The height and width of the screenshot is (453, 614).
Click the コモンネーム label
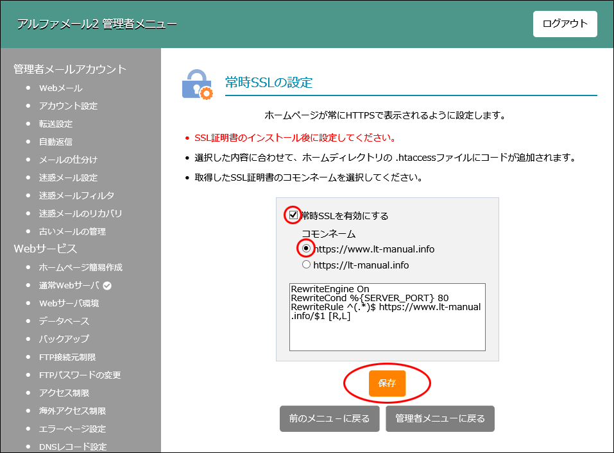[x=328, y=234]
